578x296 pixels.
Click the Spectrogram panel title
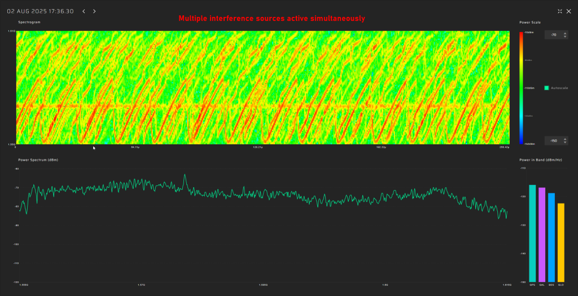pyautogui.click(x=29, y=22)
